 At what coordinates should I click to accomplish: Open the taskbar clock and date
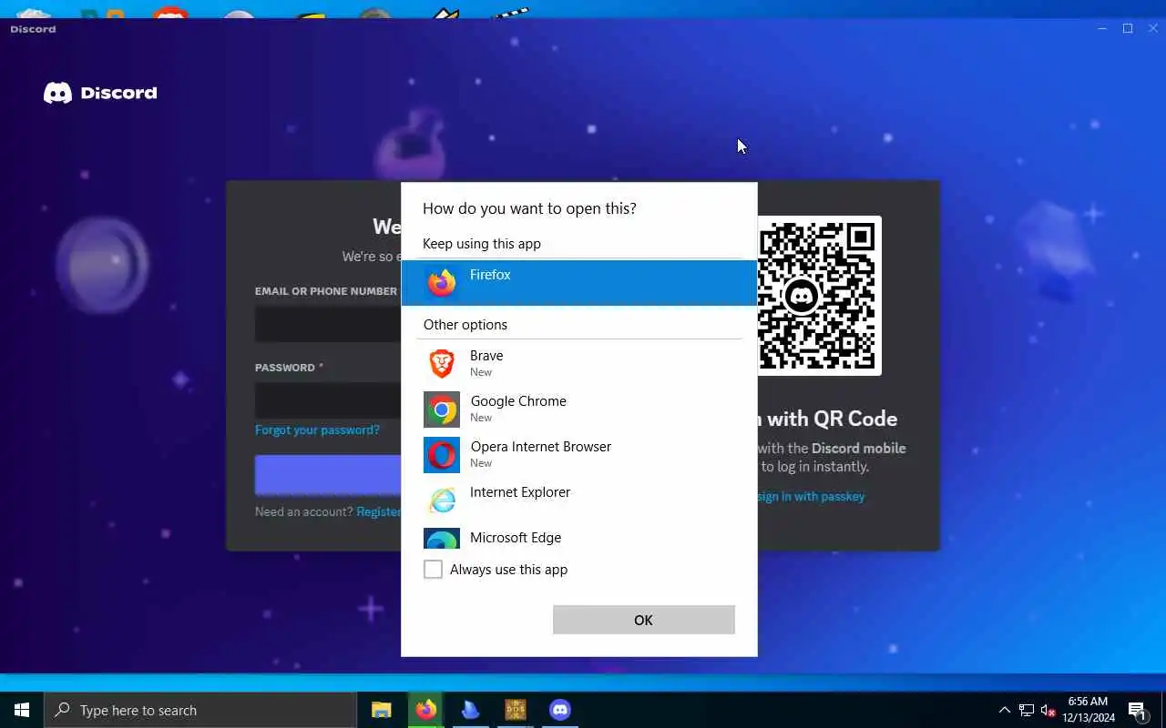coord(1088,710)
